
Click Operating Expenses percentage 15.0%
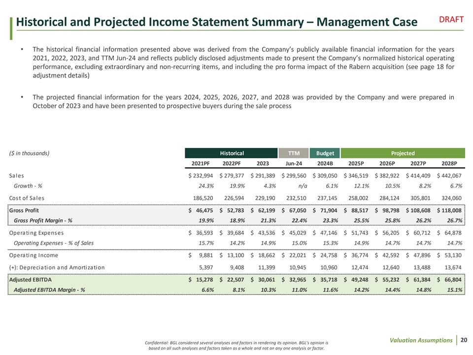(299, 243)
